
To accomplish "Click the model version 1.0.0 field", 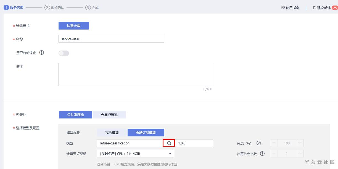I will tap(194, 143).
